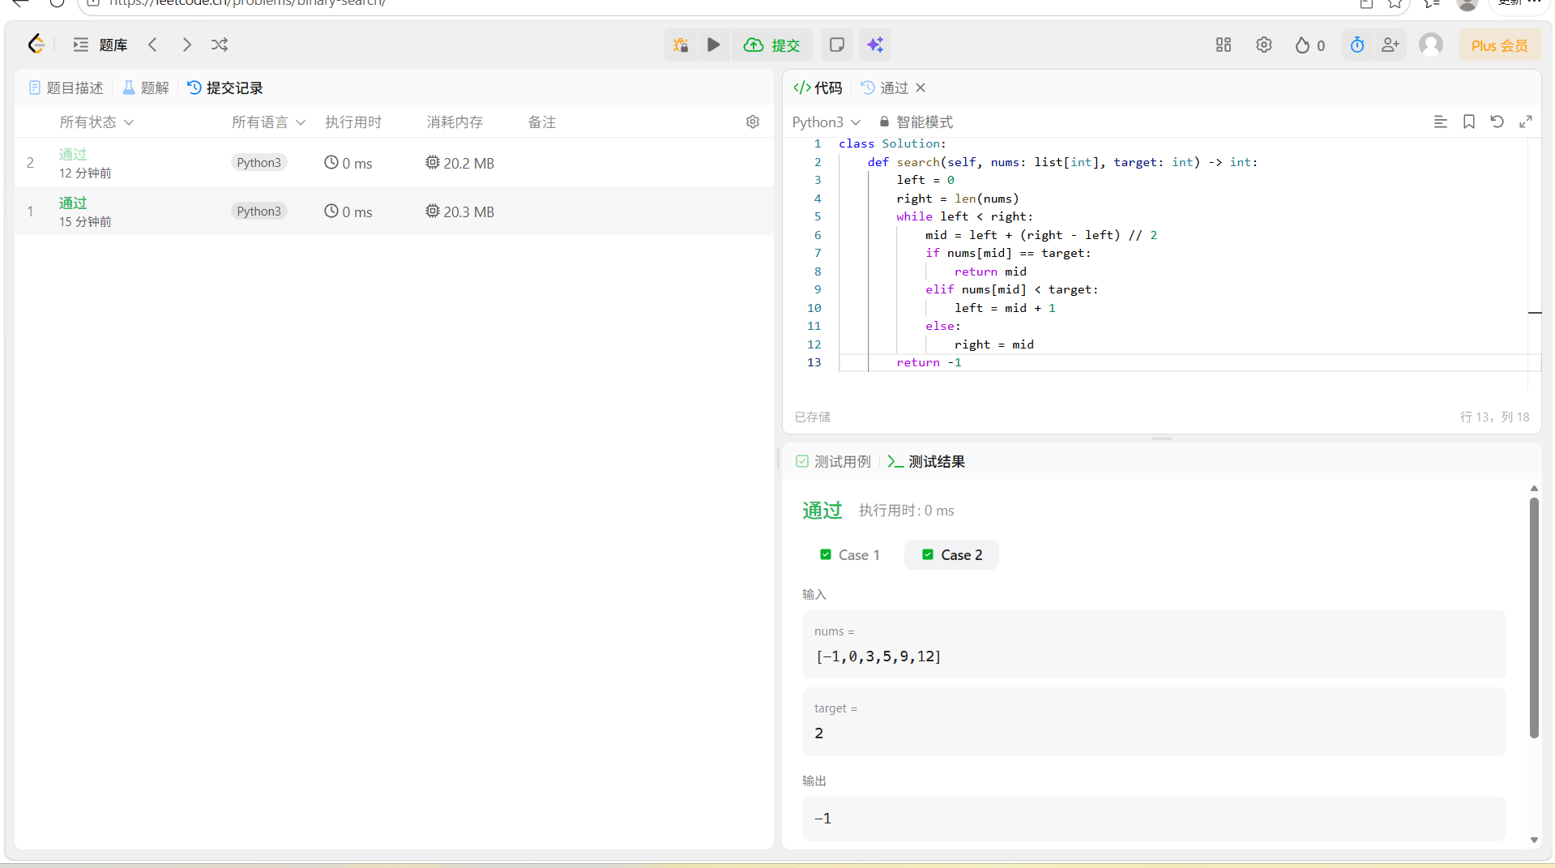Pick a random problem shuffle icon
The height and width of the screenshot is (868, 1555).
tap(220, 45)
